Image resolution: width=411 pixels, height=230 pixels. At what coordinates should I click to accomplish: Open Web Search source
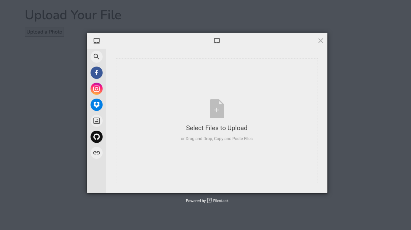(x=97, y=57)
